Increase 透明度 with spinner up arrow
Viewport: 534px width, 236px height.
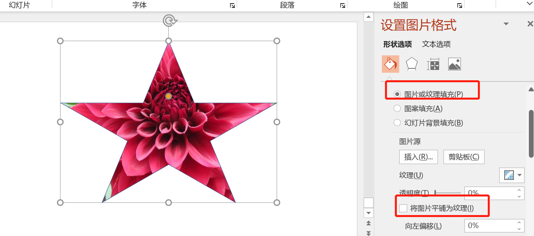click(x=519, y=190)
